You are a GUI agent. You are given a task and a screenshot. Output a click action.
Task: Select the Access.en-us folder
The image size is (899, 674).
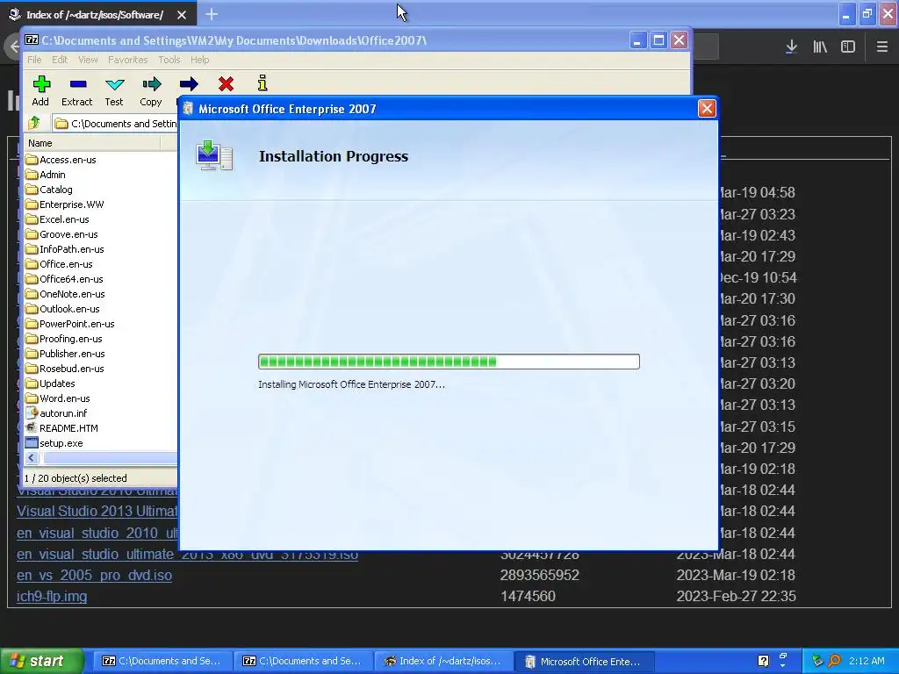(61, 160)
